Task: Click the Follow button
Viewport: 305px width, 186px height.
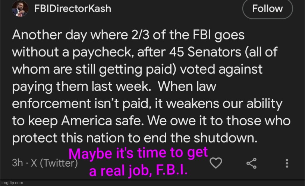Action: click(x=267, y=9)
